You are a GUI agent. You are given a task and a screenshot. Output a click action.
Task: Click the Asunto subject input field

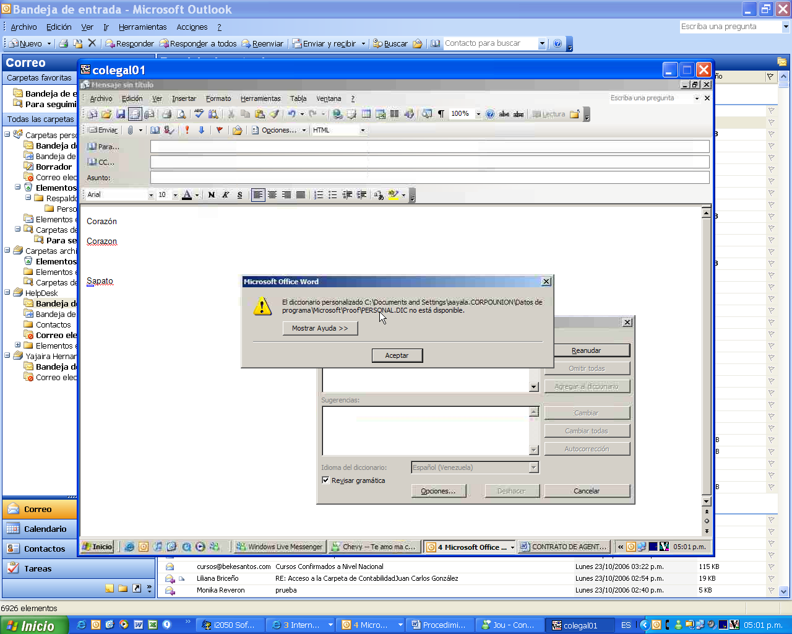tap(430, 178)
